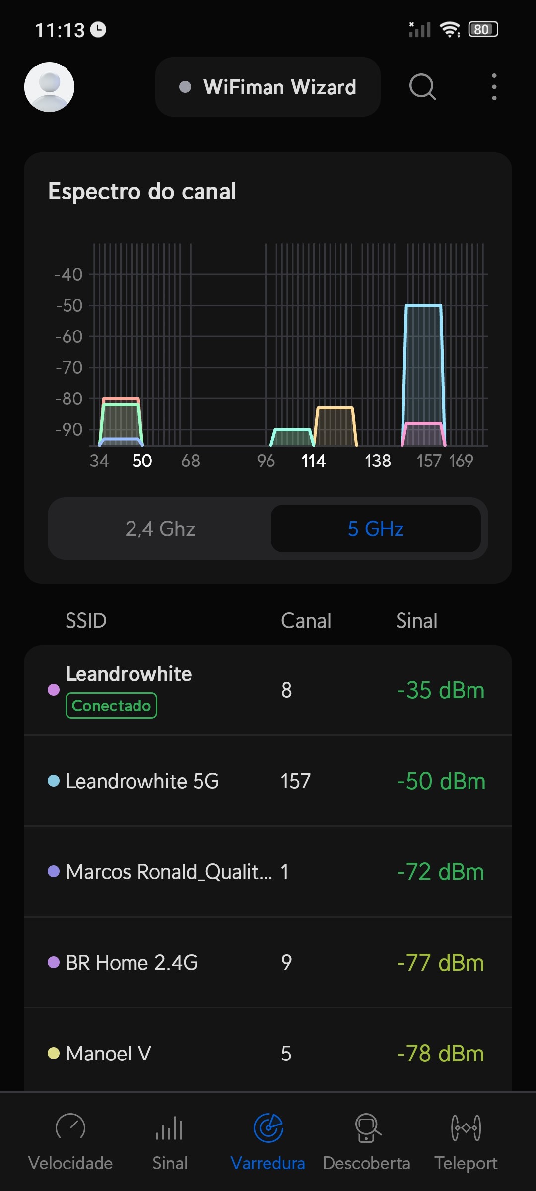Select the Manoel V network row
536x1191 pixels.
268,1053
